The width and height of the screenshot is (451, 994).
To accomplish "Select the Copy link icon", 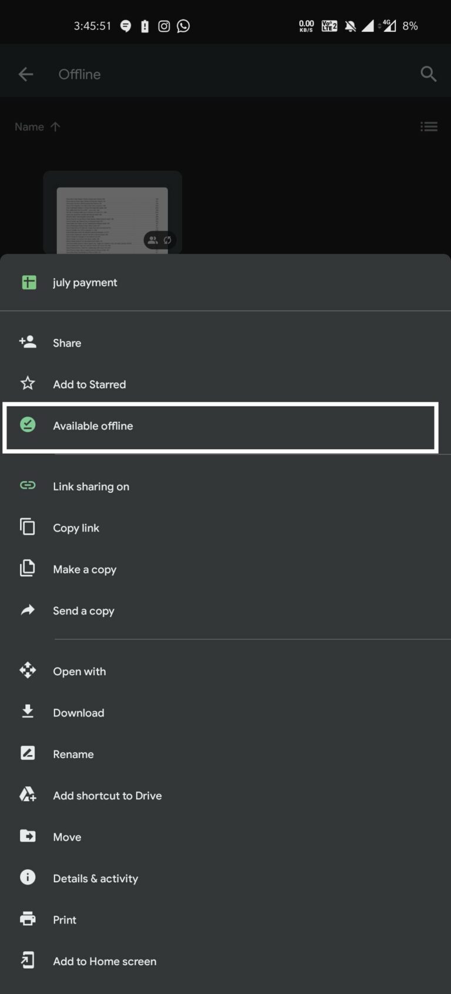I will point(28,527).
